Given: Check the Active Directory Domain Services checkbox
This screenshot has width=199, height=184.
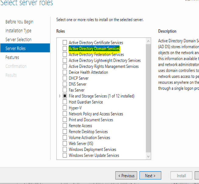Looking at the screenshot, I should (65, 49).
